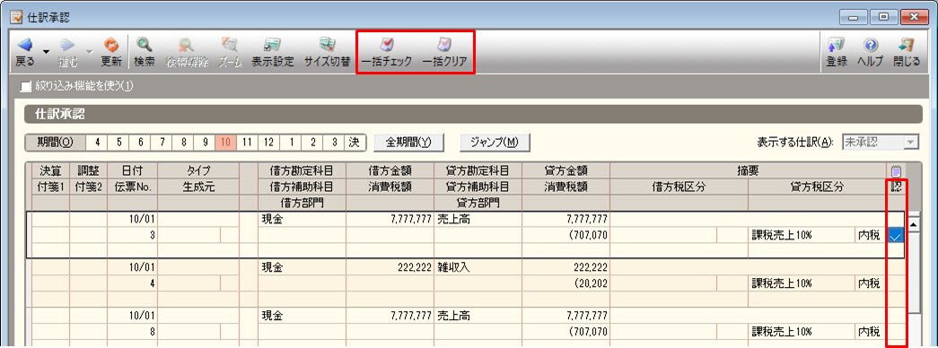Select month 7 in period bar
This screenshot has height=348, width=938.
point(162,143)
